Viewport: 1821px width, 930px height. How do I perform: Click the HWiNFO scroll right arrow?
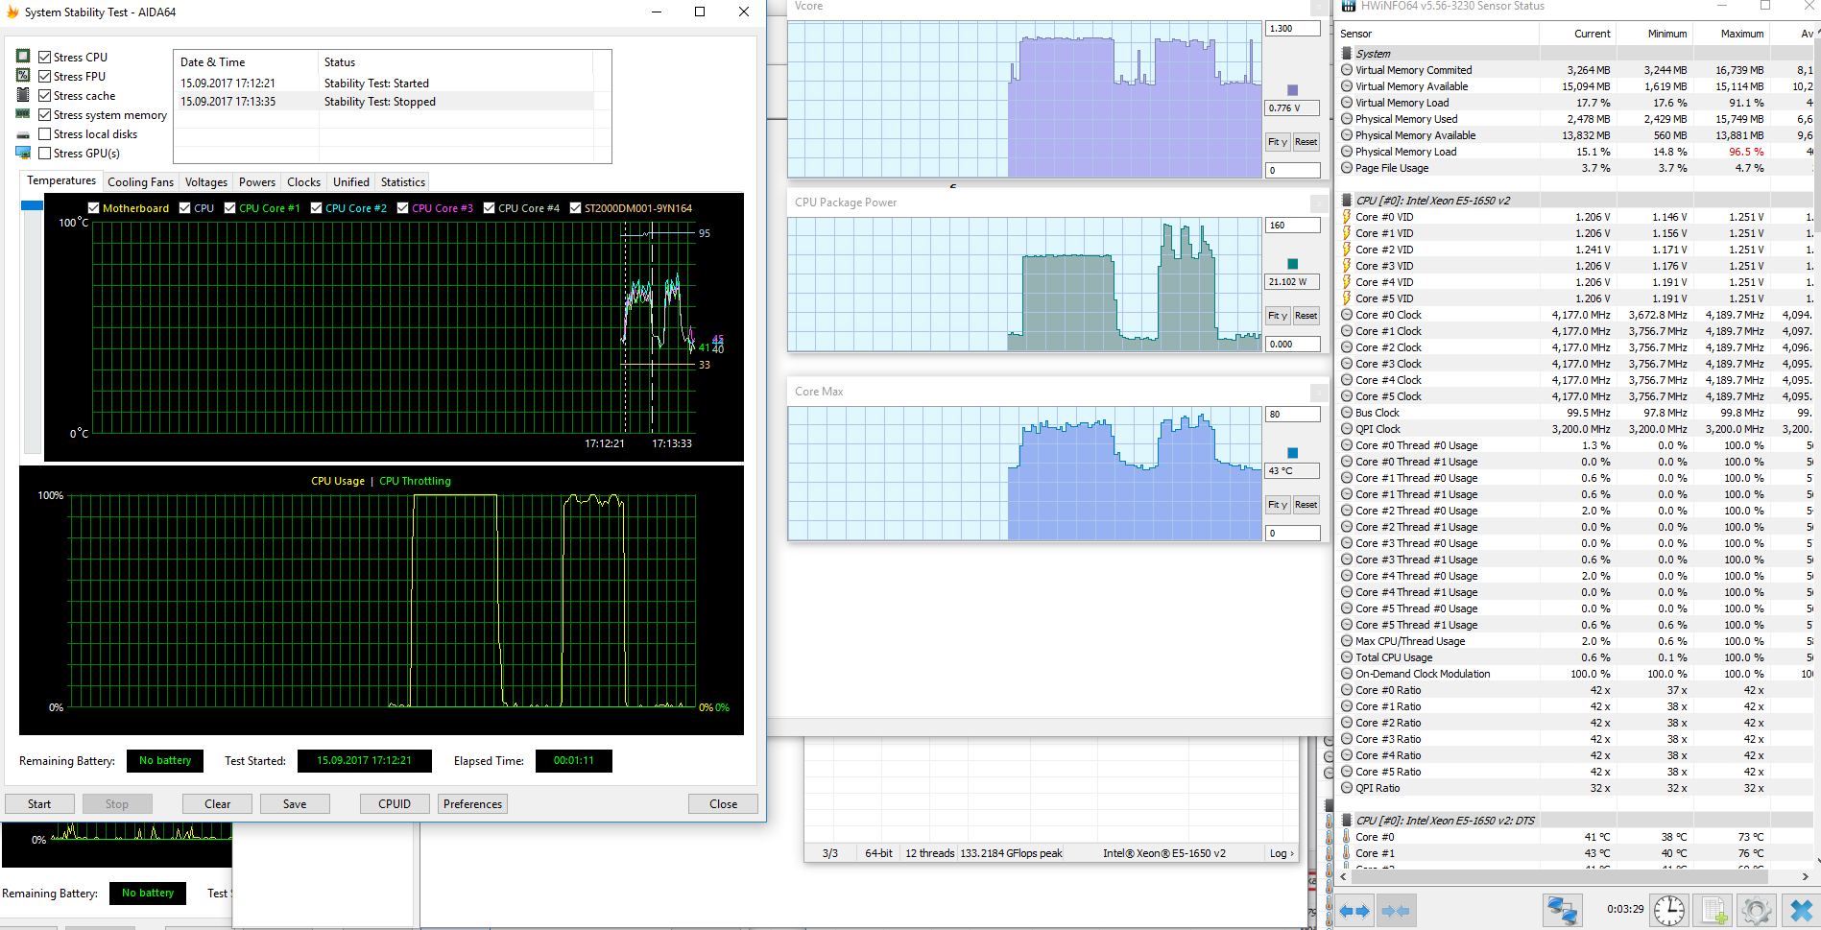1806,876
